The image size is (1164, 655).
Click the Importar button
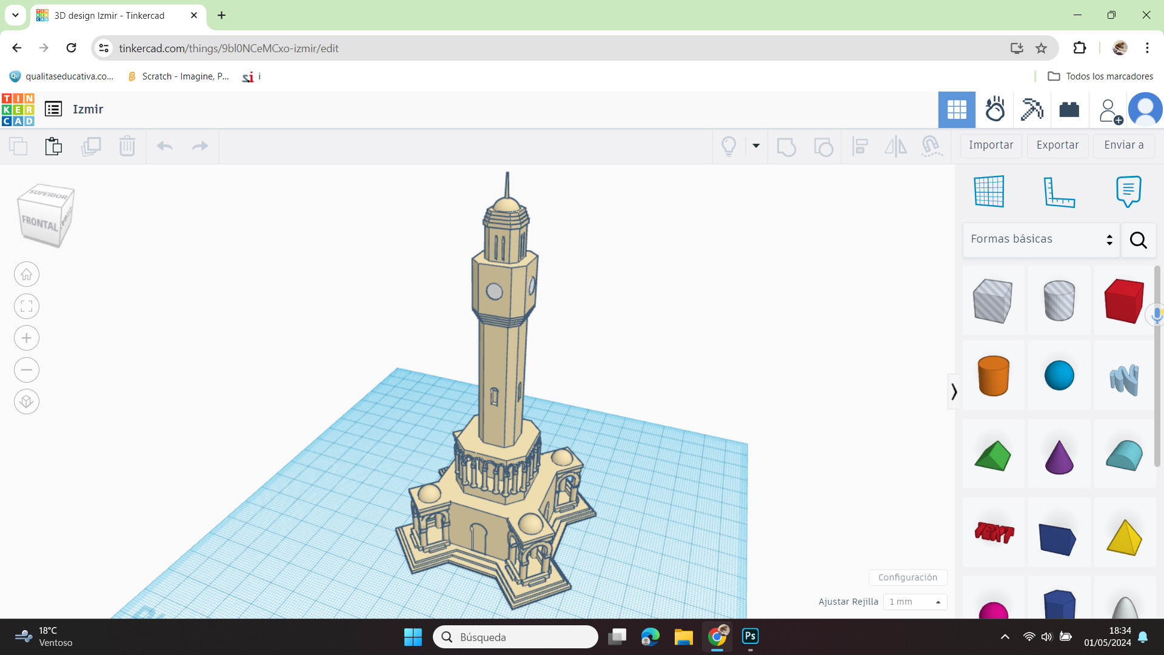click(x=991, y=146)
